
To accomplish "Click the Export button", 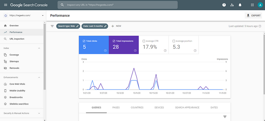I will point(253,16).
